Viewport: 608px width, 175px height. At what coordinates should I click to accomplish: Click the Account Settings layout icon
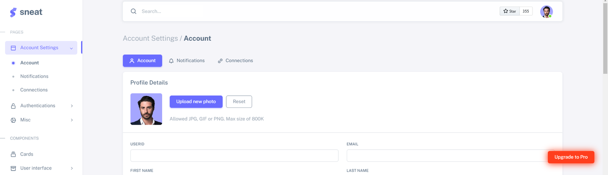tap(13, 48)
